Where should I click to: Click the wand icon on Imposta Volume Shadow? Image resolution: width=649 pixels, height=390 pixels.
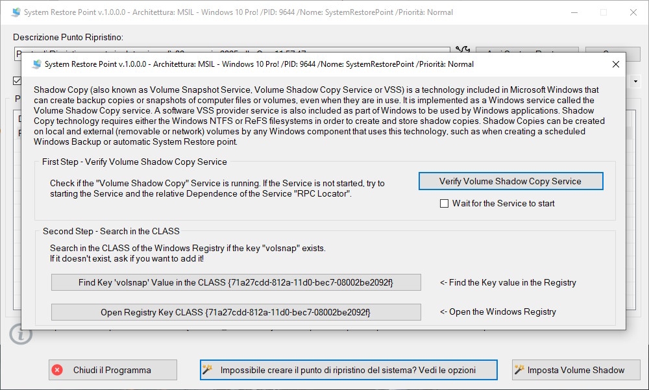[x=519, y=370]
